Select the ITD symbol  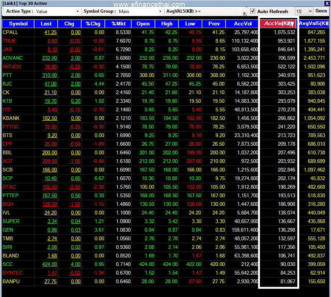6,109
